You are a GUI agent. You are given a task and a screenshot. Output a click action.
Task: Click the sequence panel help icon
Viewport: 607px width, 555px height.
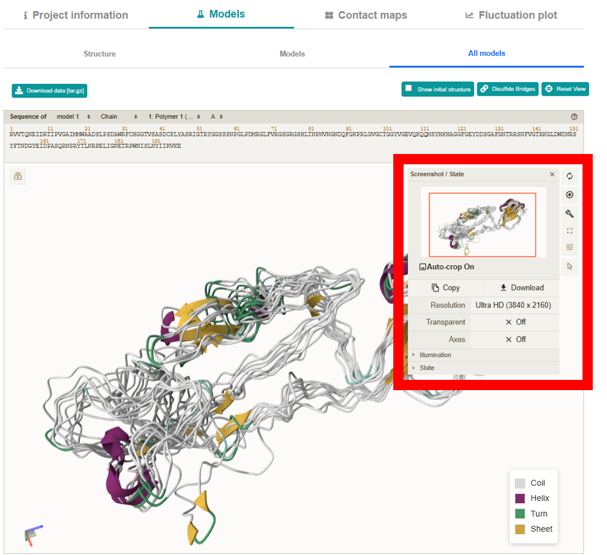pos(574,116)
